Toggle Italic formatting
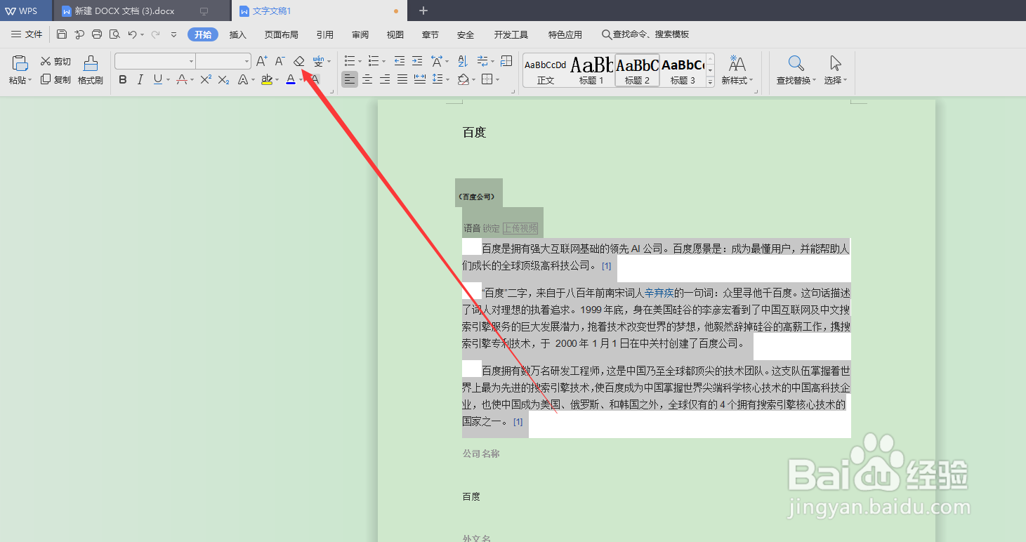The image size is (1026, 542). point(140,79)
